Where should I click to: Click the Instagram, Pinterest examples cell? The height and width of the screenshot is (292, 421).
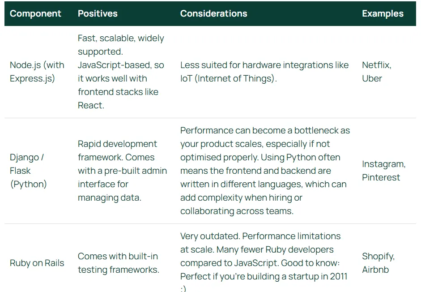coord(384,171)
